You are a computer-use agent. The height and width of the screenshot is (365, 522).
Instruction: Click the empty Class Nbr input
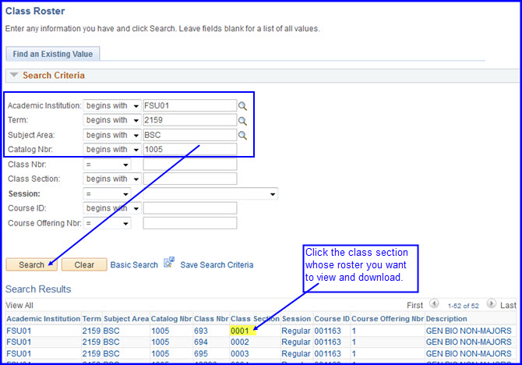[190, 165]
